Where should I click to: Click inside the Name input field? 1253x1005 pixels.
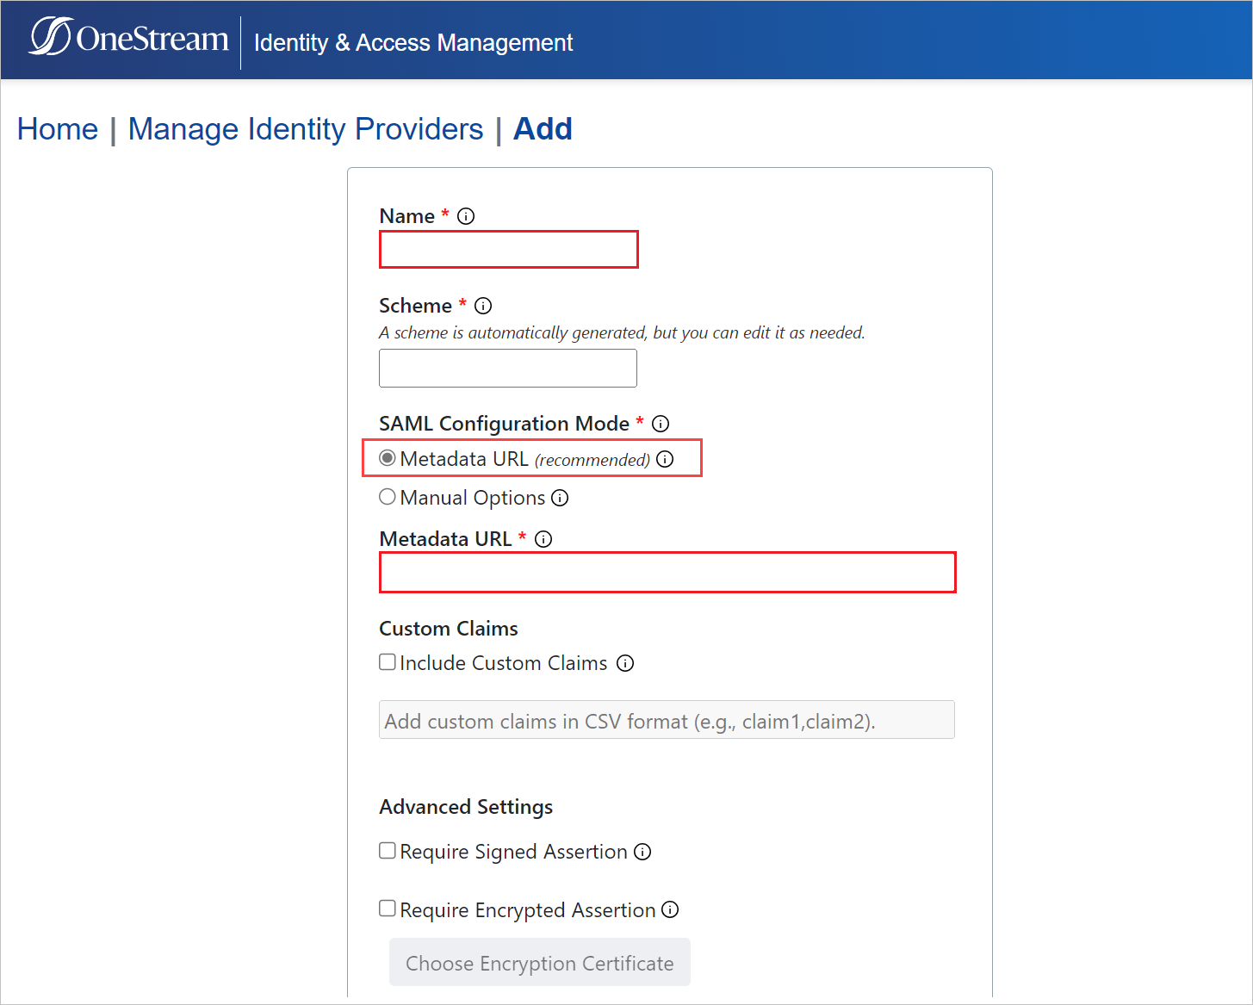(x=508, y=249)
